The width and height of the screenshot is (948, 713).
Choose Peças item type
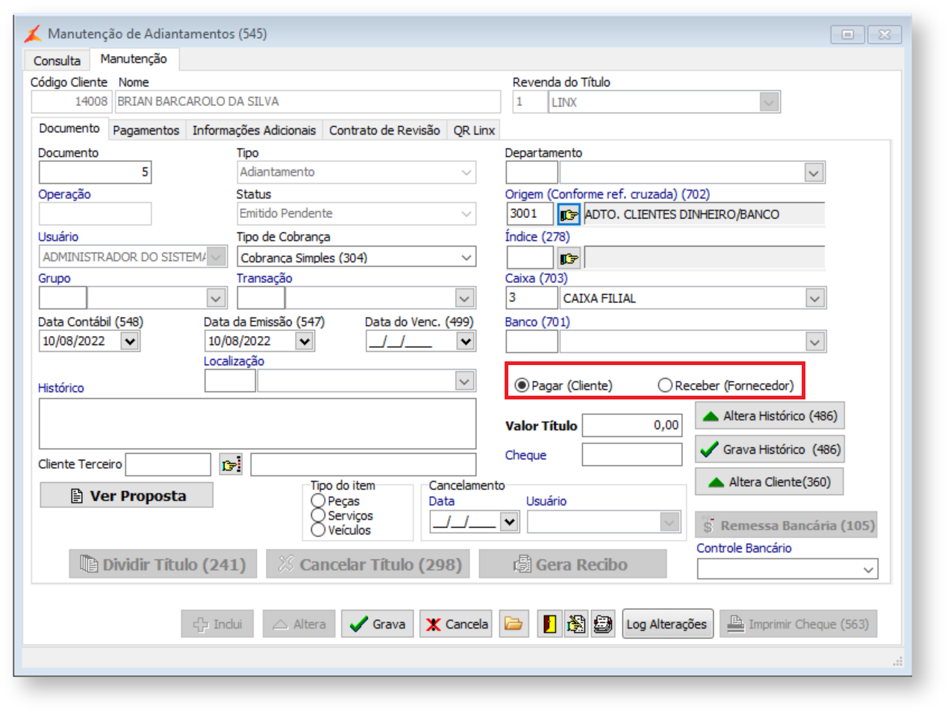335,501
